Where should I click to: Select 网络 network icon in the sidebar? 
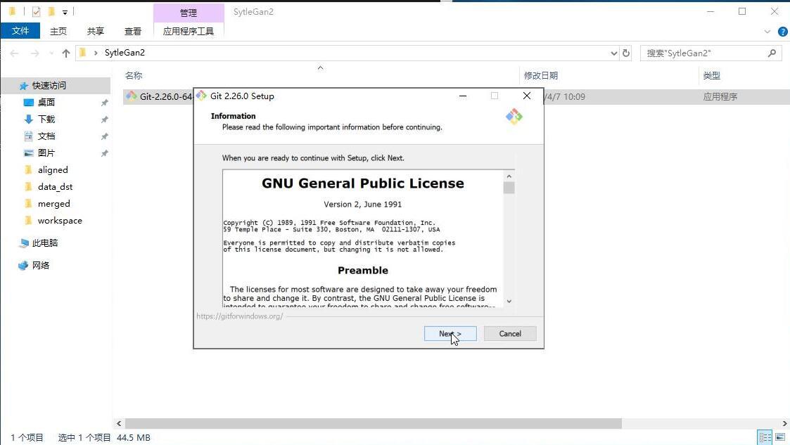coord(23,265)
